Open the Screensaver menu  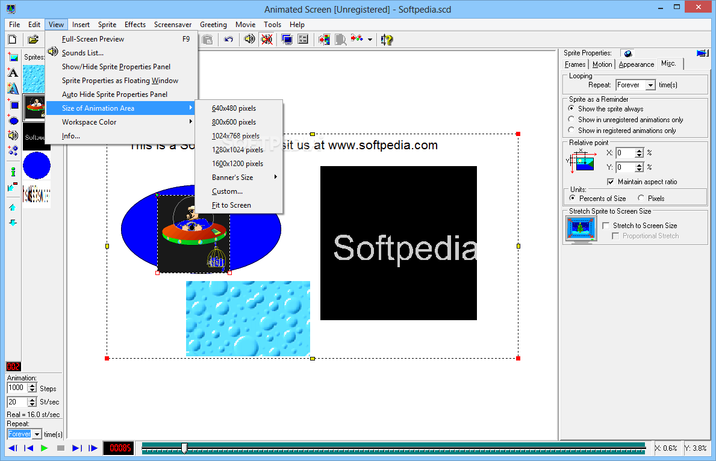pyautogui.click(x=173, y=25)
